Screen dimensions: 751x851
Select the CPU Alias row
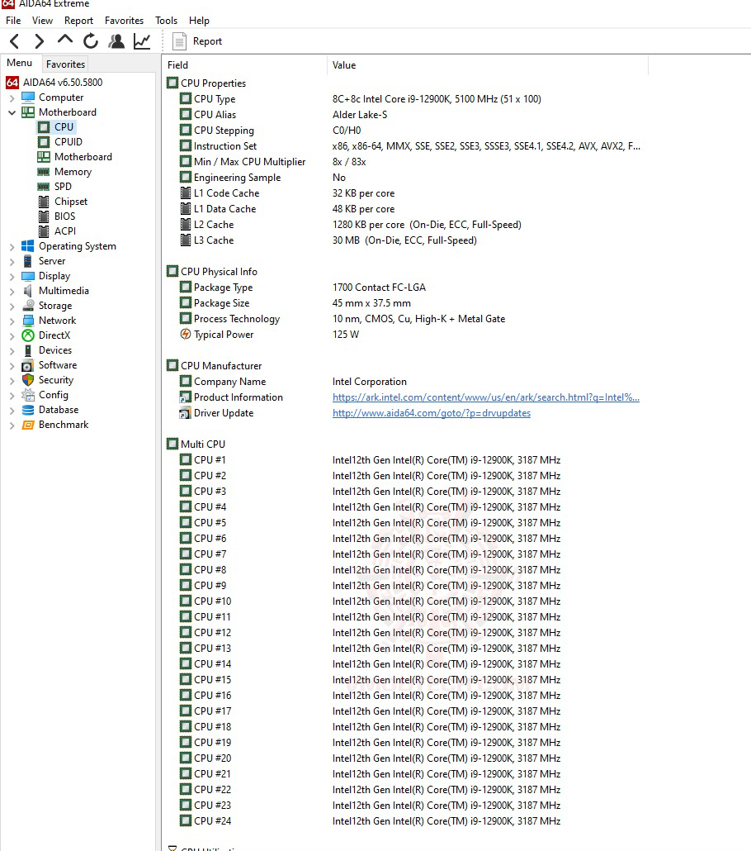coord(407,115)
